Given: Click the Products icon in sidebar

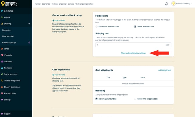Looking at the screenshot, I should coord(2,55).
